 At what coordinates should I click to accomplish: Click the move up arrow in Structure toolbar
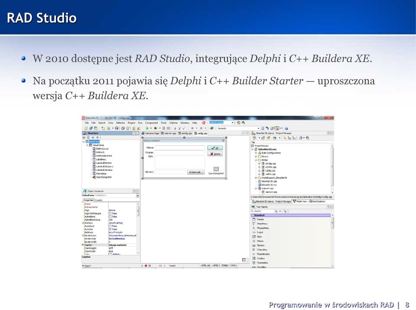tap(93, 137)
